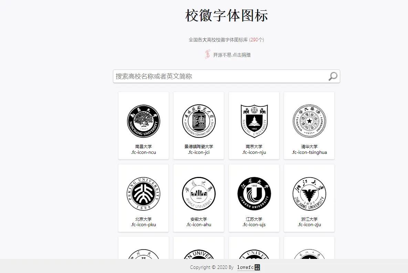408x273 pixels.
Task: Click the lovefc QR badge icon in footer
Action: pyautogui.click(x=257, y=267)
